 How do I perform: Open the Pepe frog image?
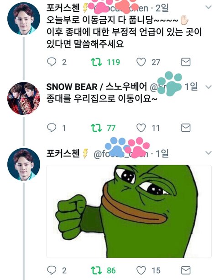point(129,211)
